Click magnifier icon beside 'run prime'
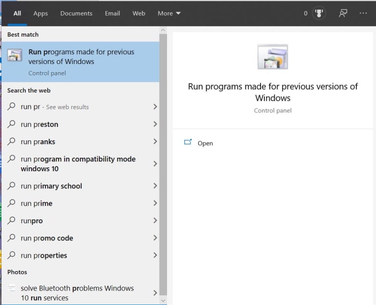376x305 pixels. point(11,203)
